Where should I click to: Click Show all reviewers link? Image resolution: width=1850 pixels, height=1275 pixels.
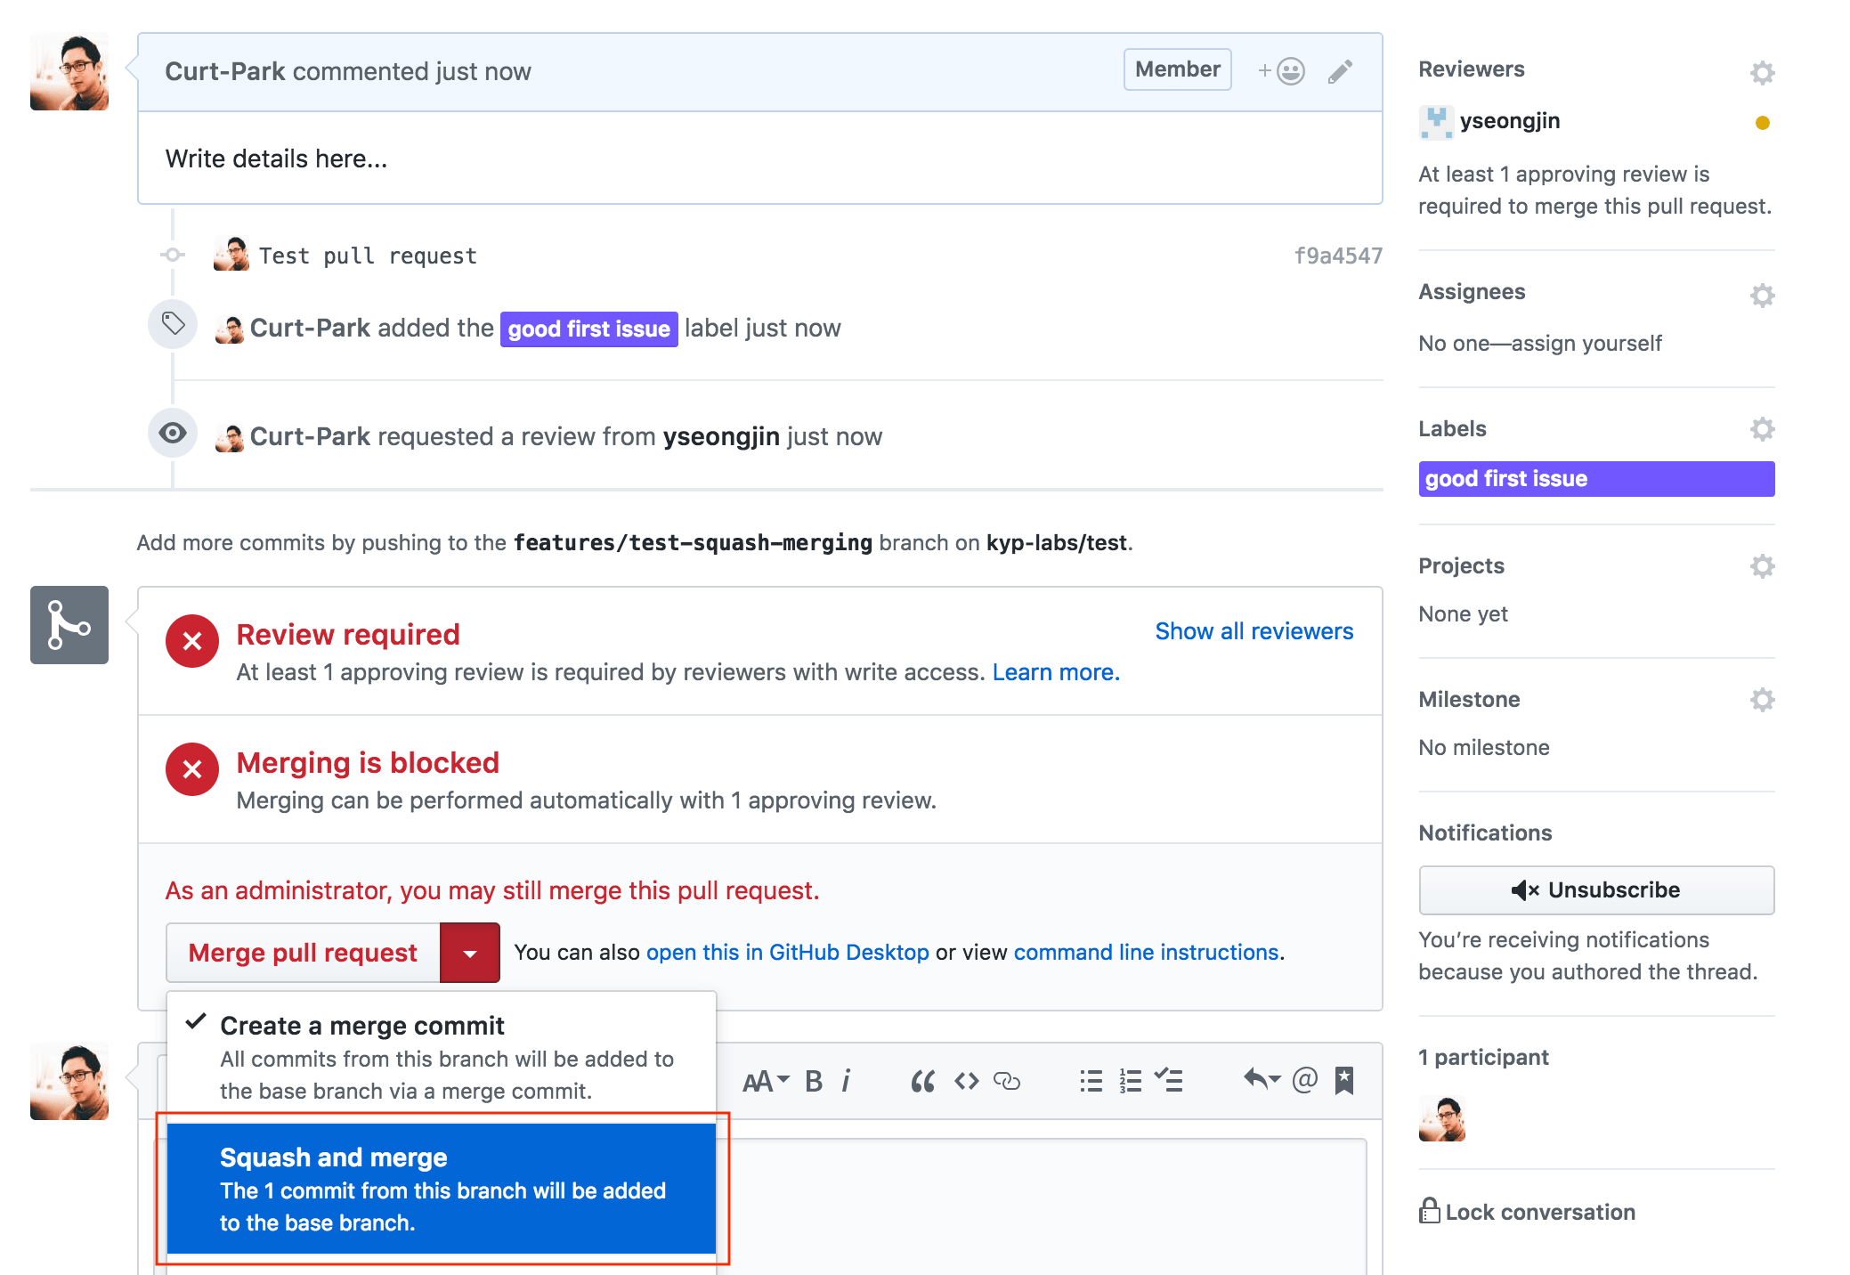pos(1254,631)
